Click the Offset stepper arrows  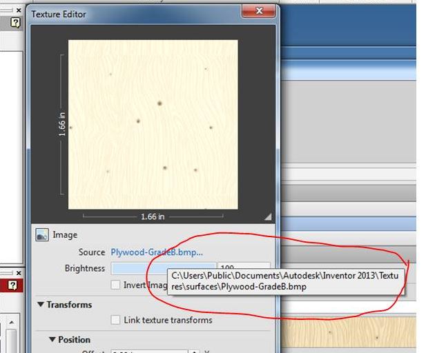click(x=194, y=352)
